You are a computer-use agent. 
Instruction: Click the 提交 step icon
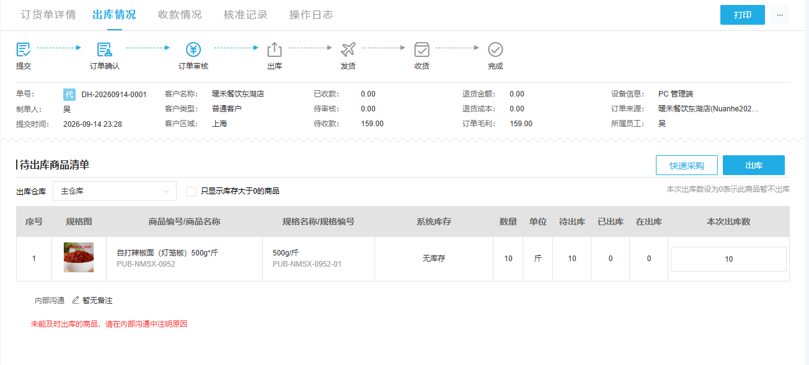click(x=24, y=49)
